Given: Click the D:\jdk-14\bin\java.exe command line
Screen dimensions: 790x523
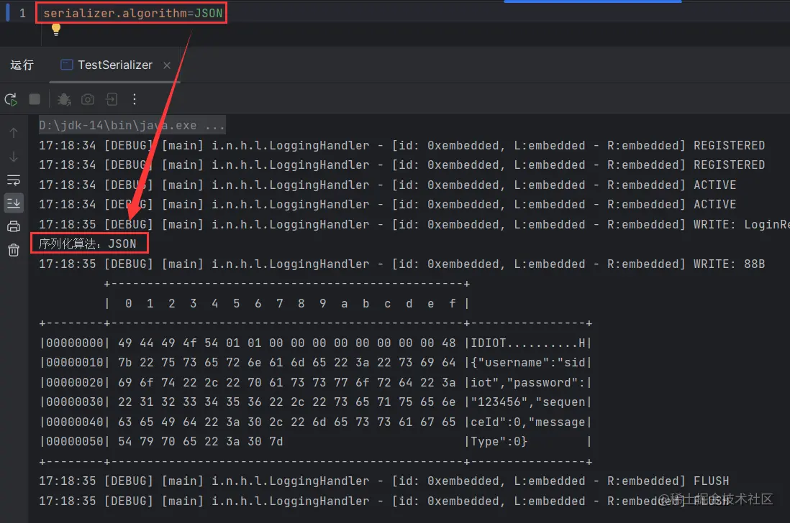Looking at the screenshot, I should click(132, 125).
